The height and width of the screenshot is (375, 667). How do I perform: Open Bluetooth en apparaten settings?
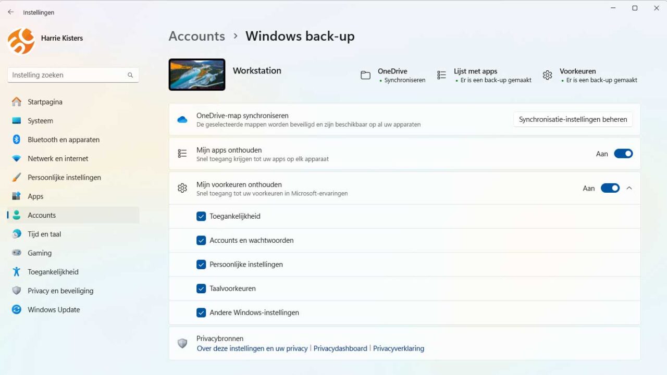coord(64,140)
